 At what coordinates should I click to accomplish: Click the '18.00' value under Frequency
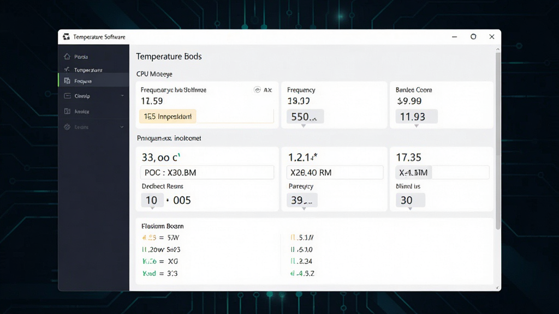tap(299, 101)
